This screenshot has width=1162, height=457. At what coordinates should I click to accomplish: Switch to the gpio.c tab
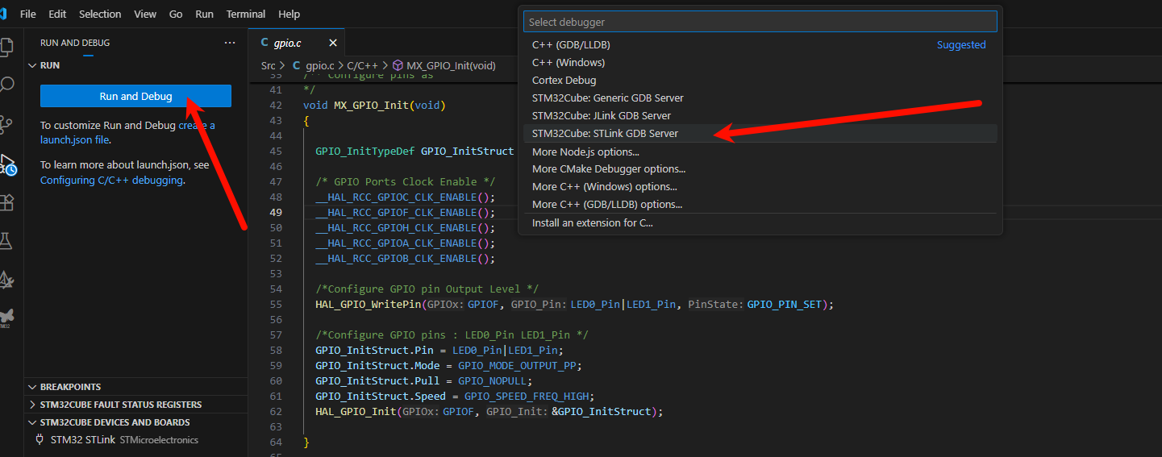tap(297, 44)
